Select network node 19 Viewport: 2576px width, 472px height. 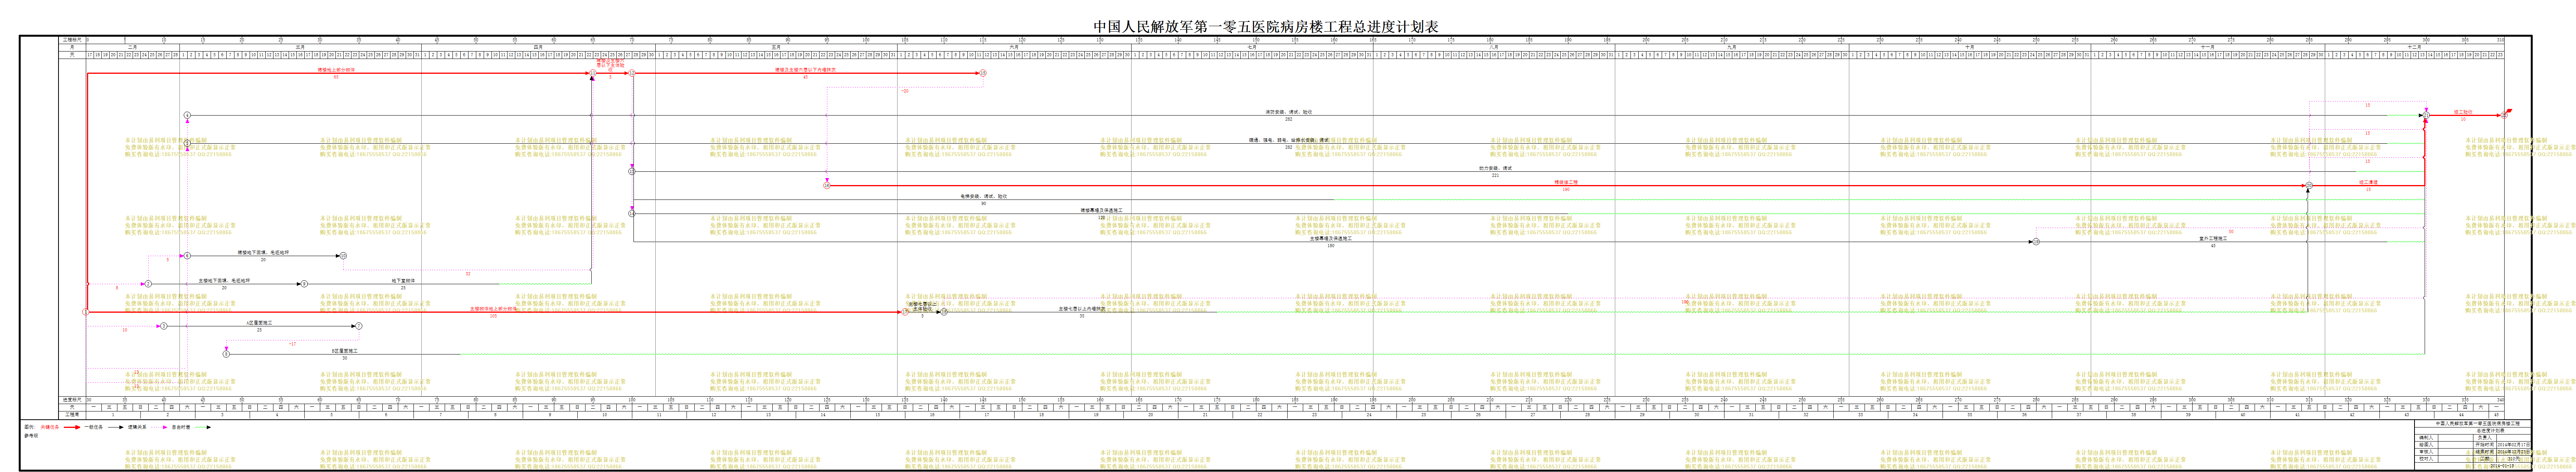[2036, 242]
